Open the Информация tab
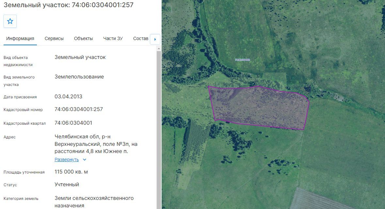This screenshot has height=209, width=385. point(20,39)
